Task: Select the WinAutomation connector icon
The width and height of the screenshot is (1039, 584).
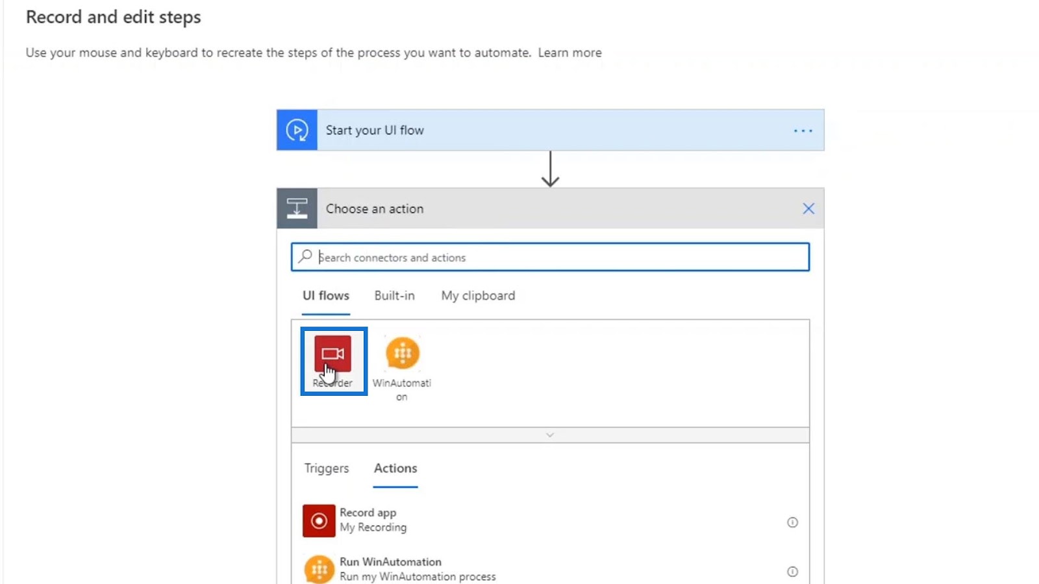Action: pos(403,353)
